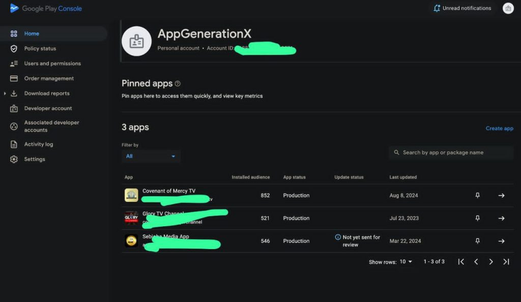Viewport: 521px width, 302px height.
Task: Open Settings from the sidebar
Action: [34, 159]
